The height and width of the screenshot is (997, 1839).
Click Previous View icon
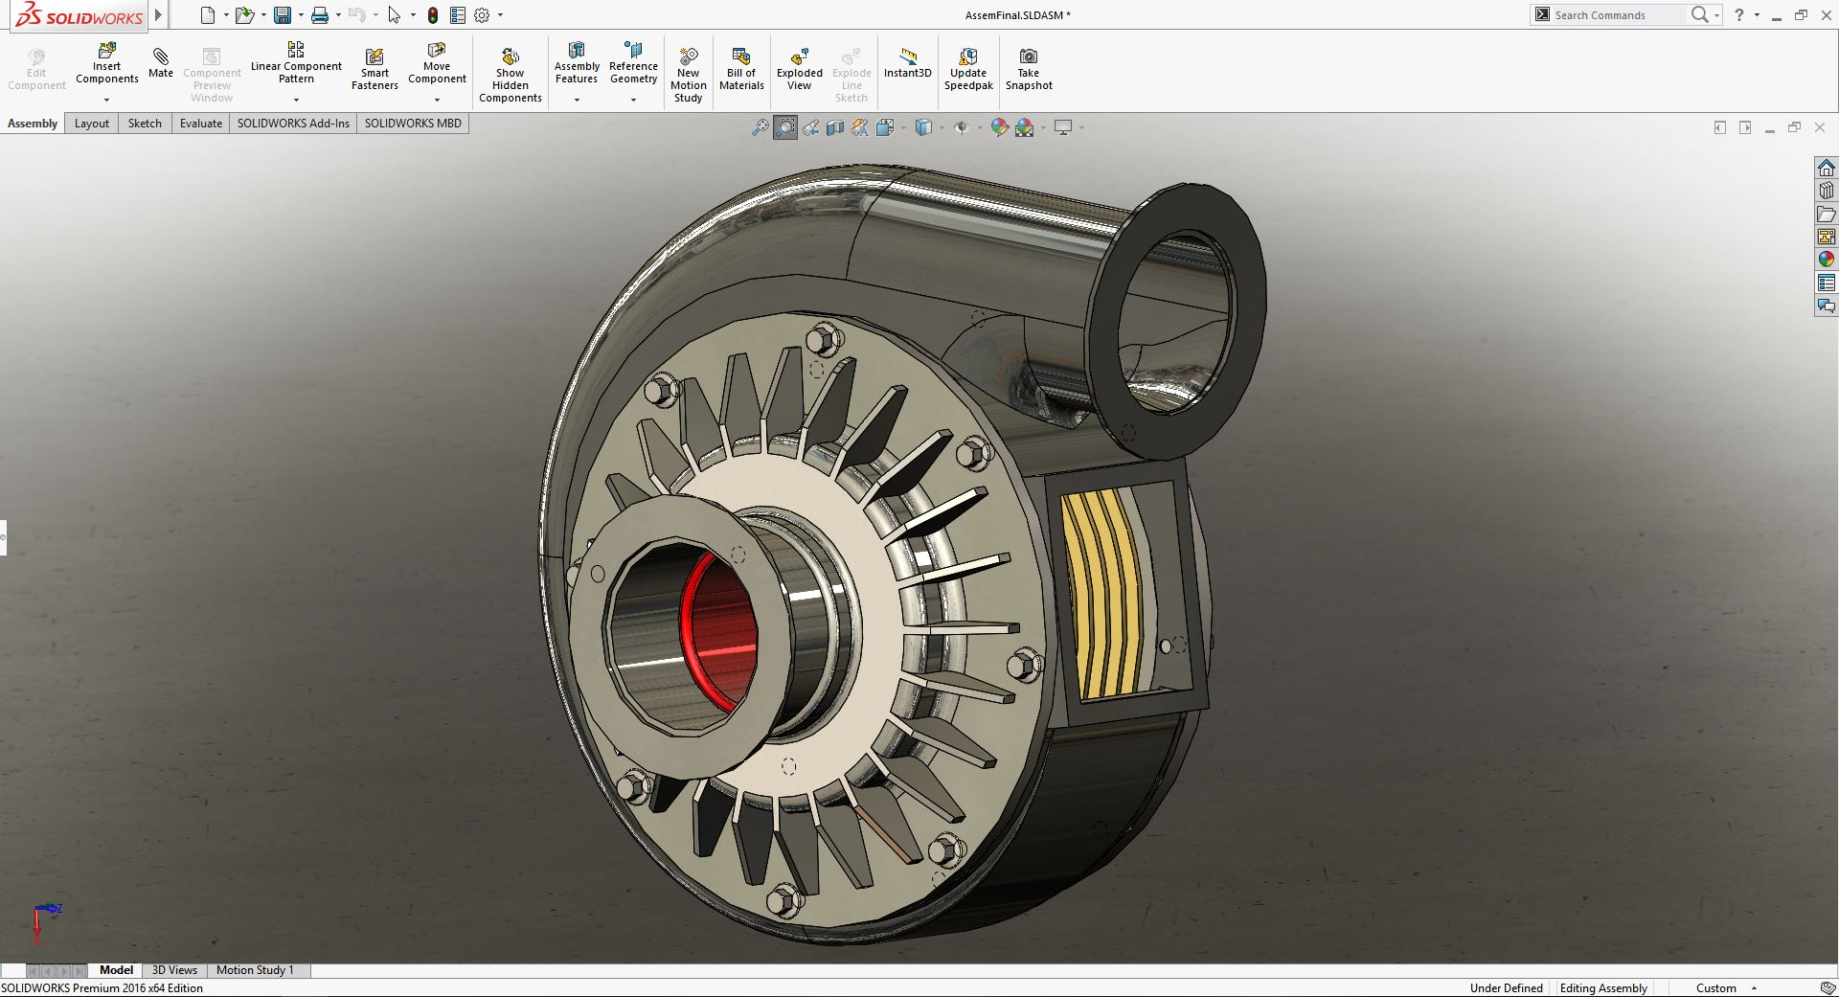[x=810, y=127]
